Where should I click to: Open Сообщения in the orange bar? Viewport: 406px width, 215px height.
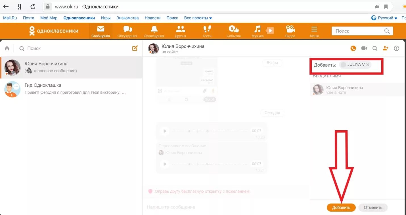click(101, 31)
